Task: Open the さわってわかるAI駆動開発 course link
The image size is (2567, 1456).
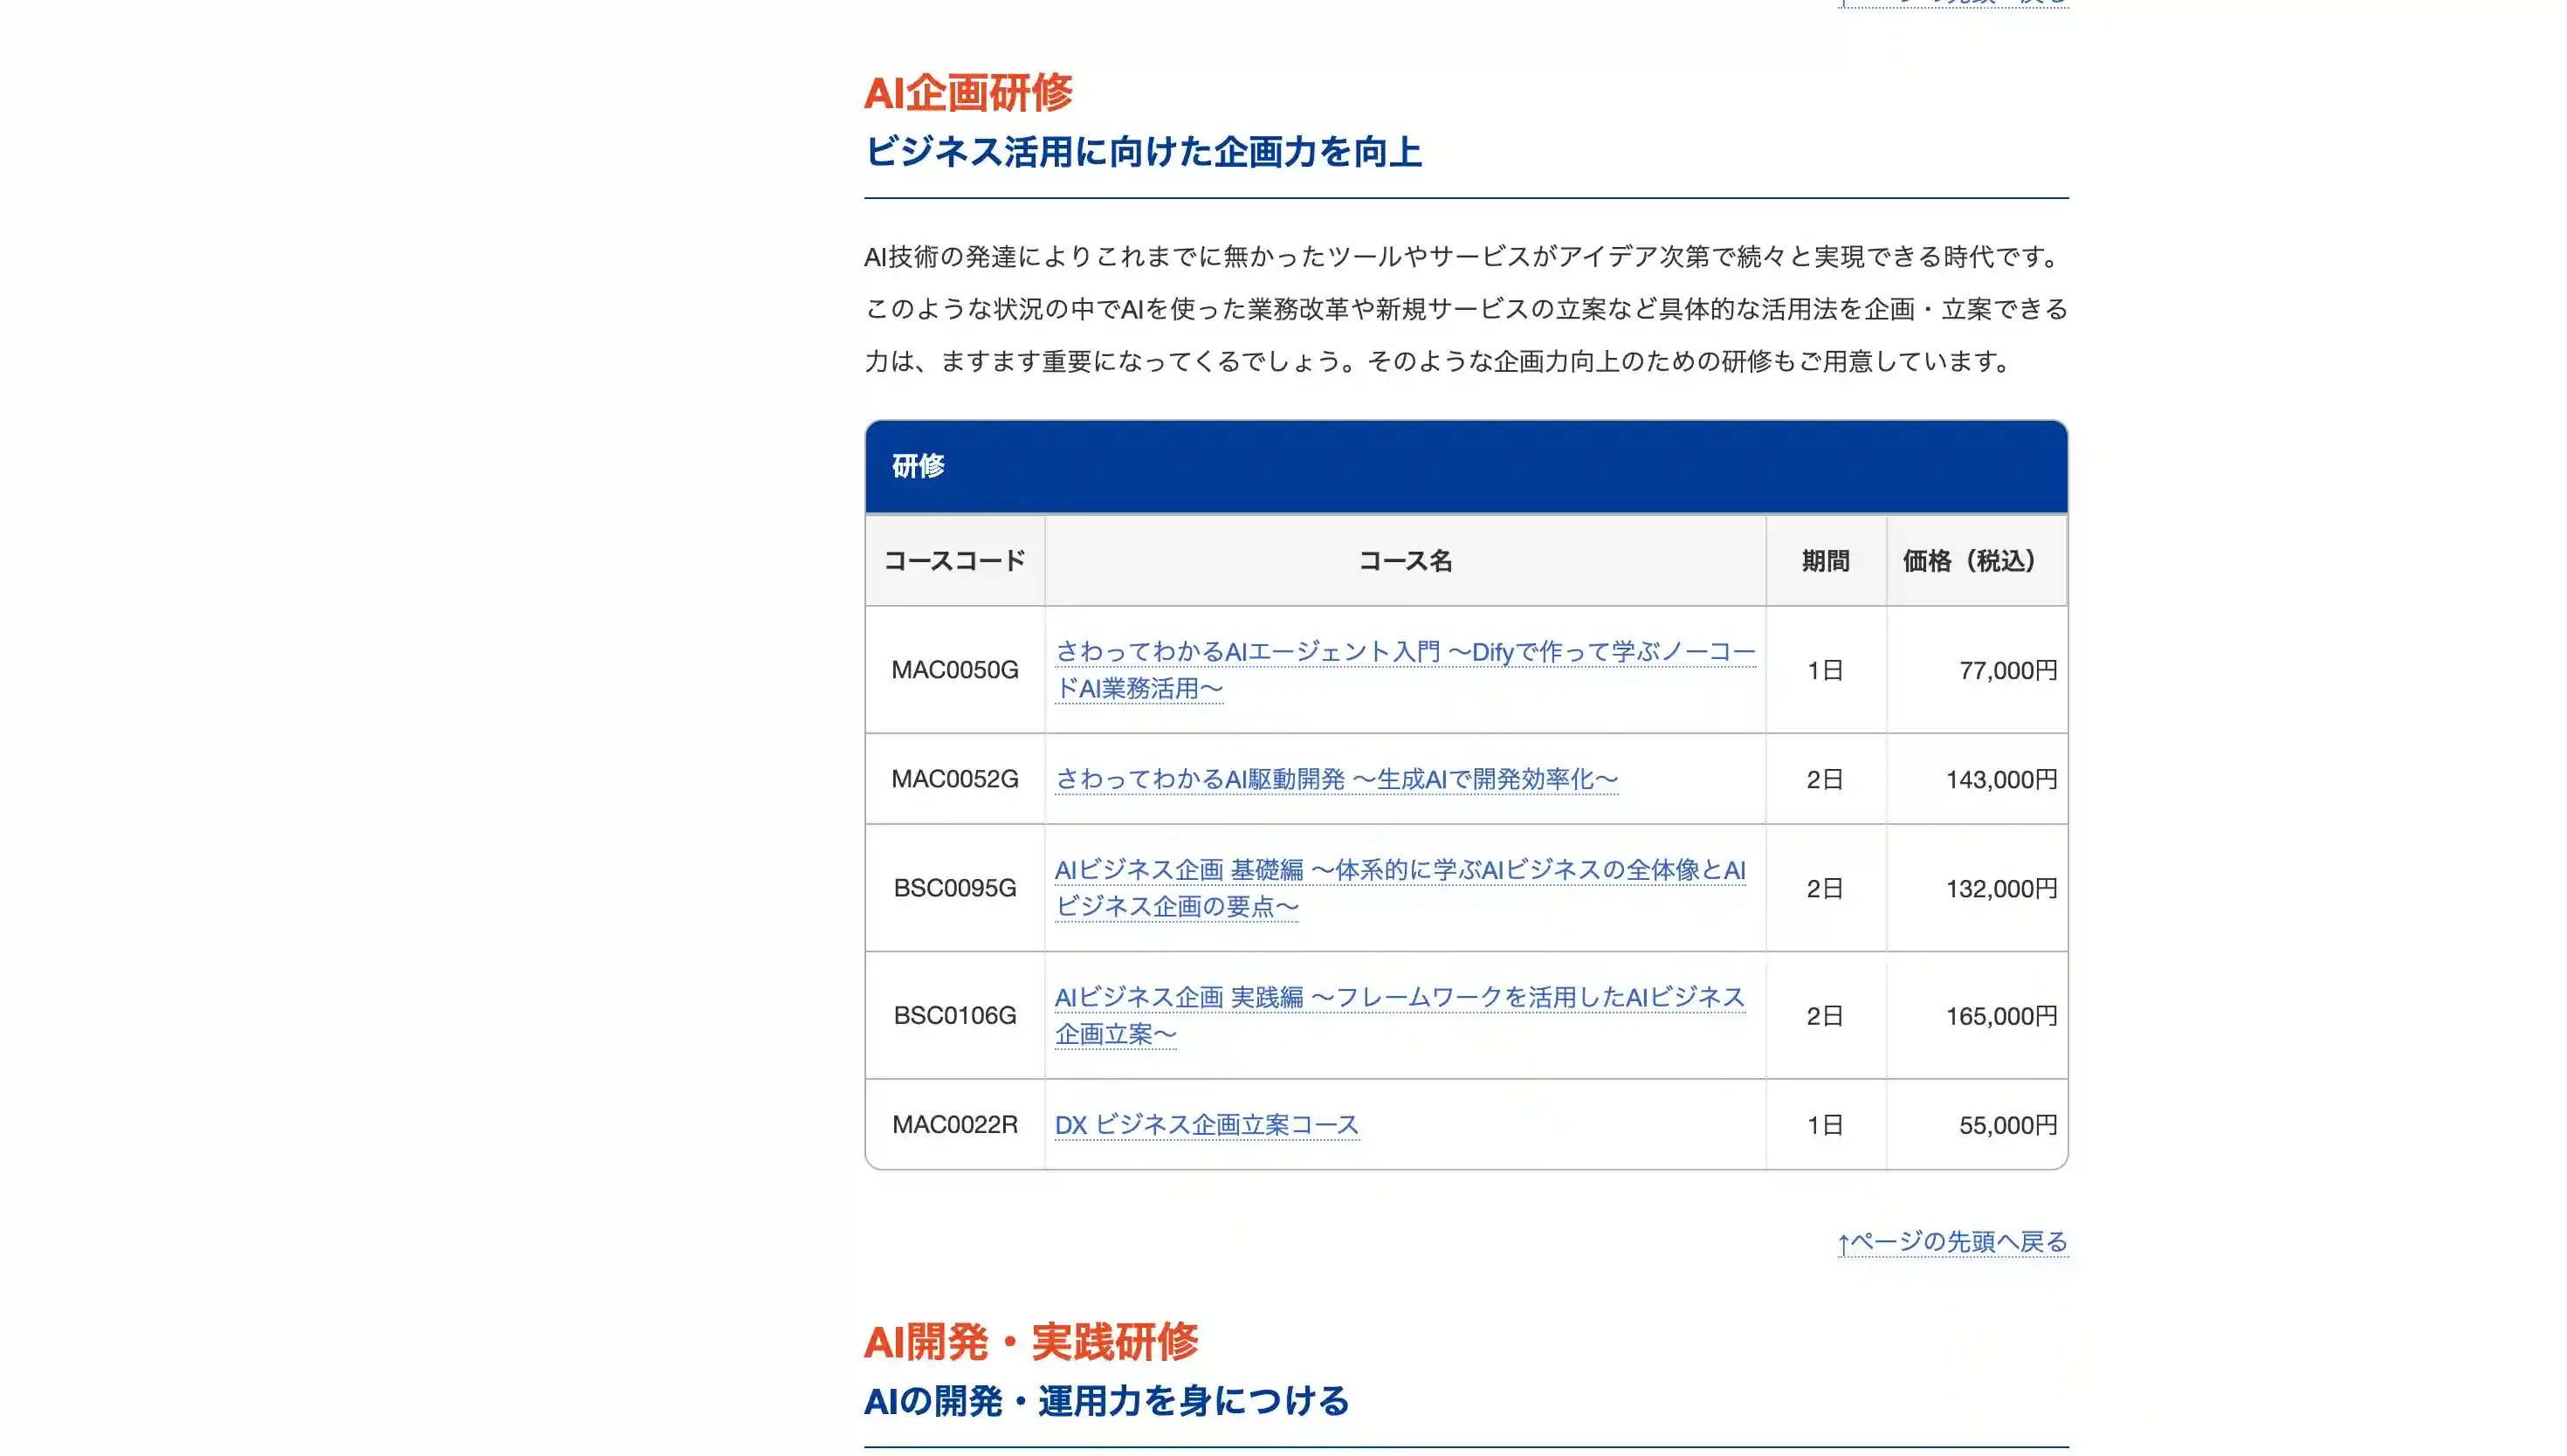Action: [1336, 779]
